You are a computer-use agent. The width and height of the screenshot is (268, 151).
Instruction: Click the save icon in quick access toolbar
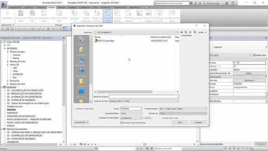click(8, 29)
